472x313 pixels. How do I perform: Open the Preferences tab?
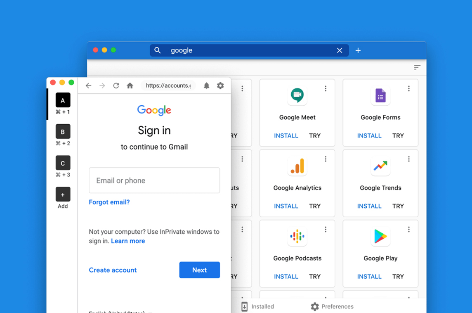click(332, 306)
